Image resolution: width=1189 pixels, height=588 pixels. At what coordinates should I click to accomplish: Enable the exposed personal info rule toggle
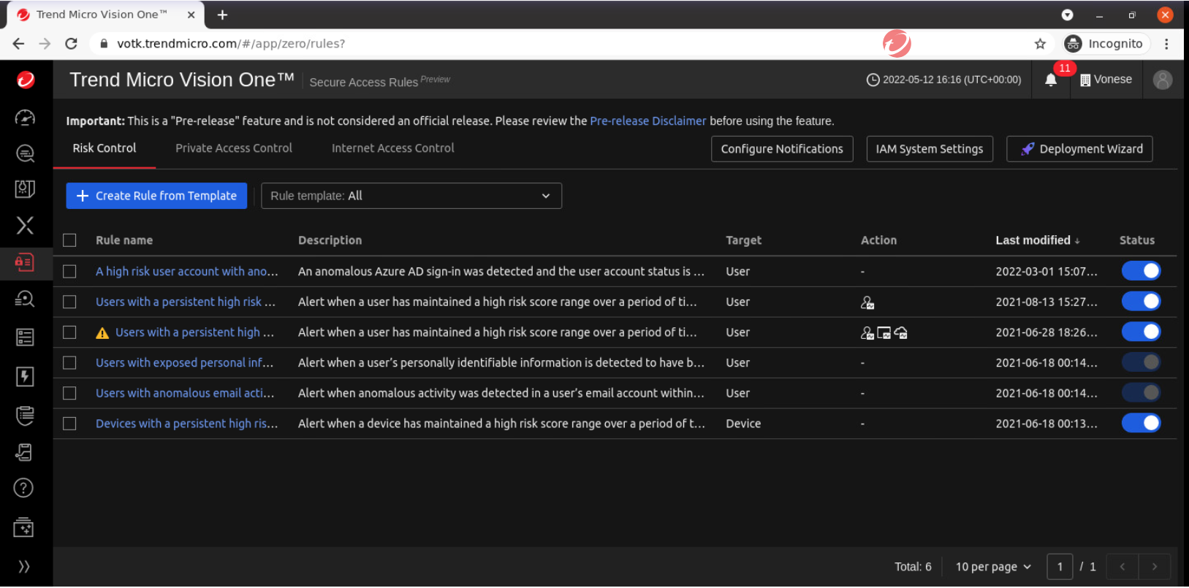1140,362
